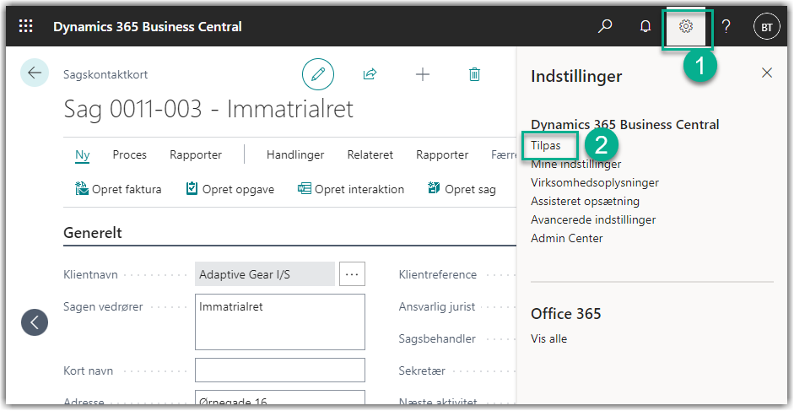Open the BT user account avatar
Image resolution: width=794 pixels, height=411 pixels.
767,27
